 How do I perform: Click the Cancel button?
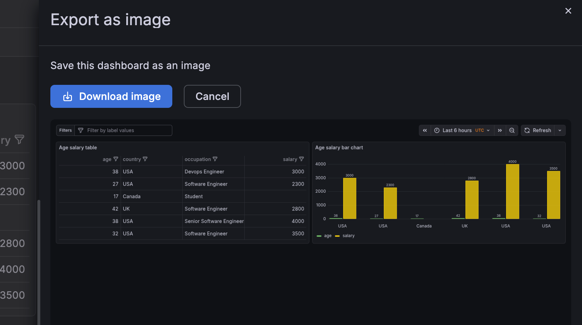pyautogui.click(x=212, y=96)
